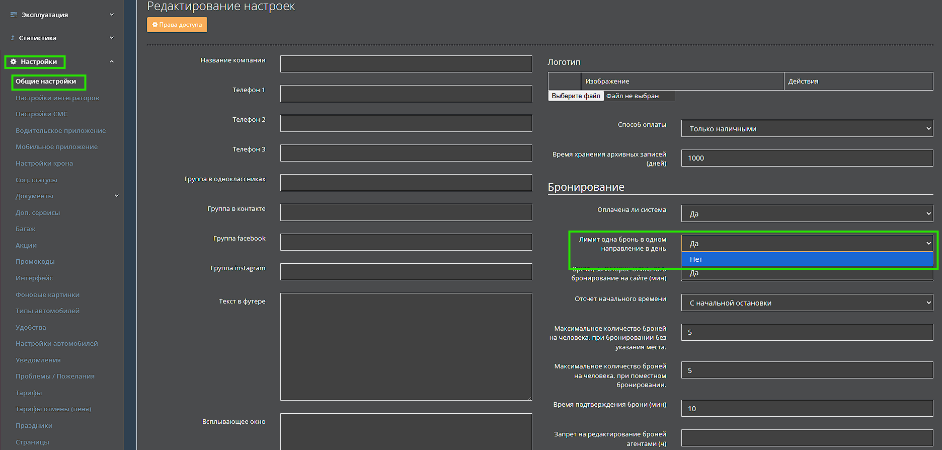Expand the Документы submenu arrow
This screenshot has width=942, height=450.
(x=117, y=196)
